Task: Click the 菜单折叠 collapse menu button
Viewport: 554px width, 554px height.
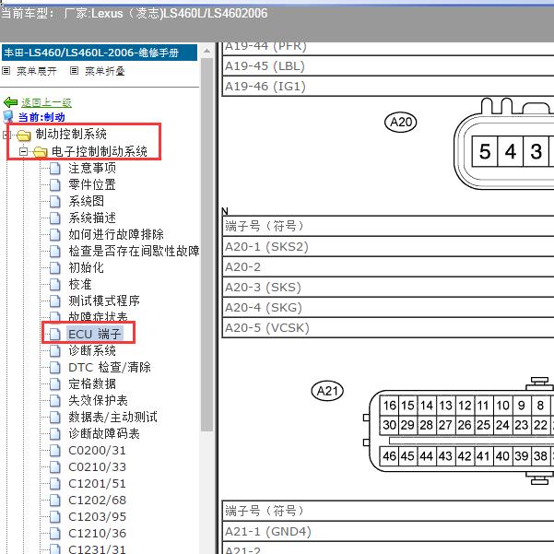Action: (x=105, y=71)
